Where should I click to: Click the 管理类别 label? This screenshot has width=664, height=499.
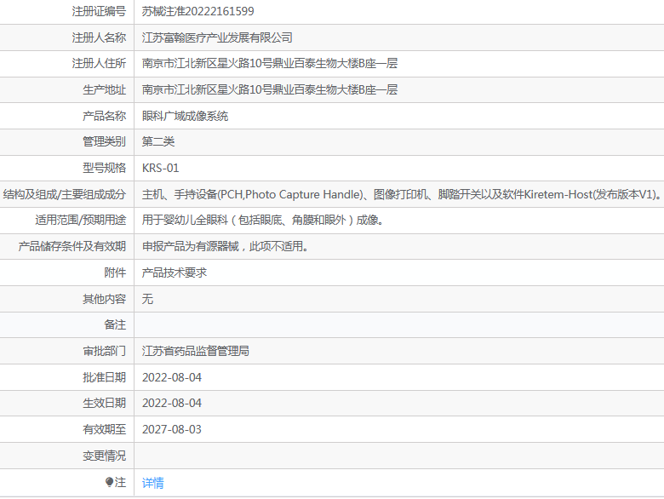104,141
